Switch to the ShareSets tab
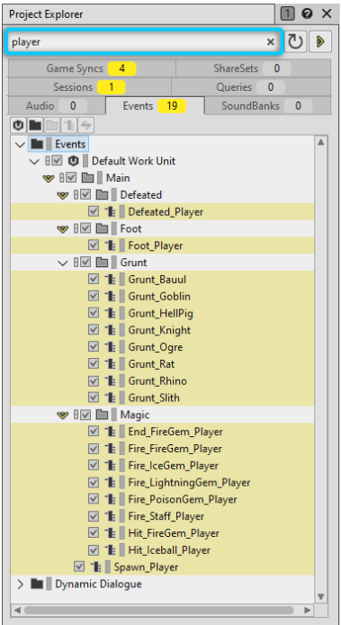The width and height of the screenshot is (341, 625). point(253,68)
